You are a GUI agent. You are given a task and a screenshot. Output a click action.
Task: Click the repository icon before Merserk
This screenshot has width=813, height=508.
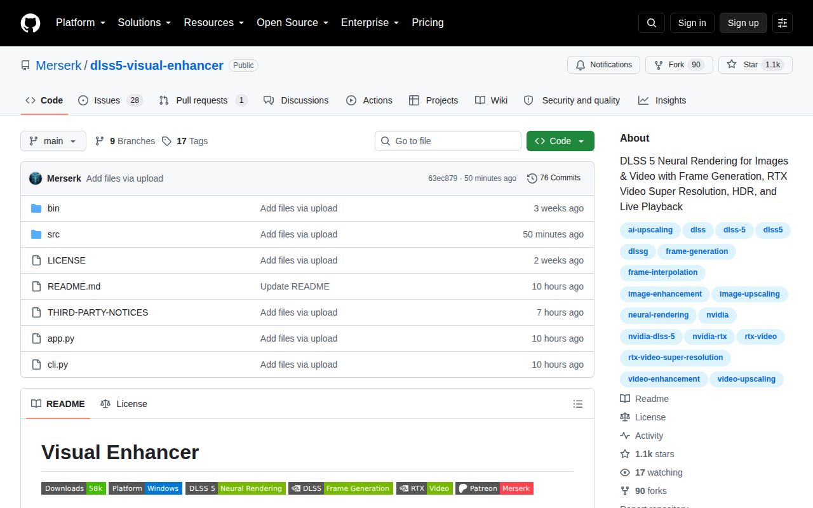(25, 65)
